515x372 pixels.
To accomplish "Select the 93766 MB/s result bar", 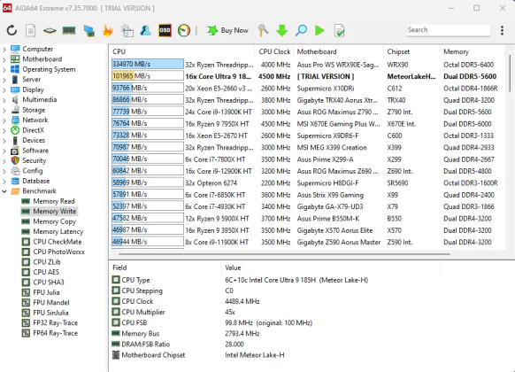I will (x=148, y=88).
